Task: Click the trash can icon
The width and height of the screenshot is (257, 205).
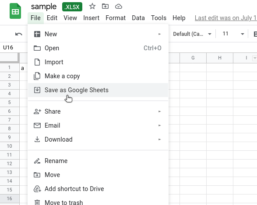Action: [37, 202]
